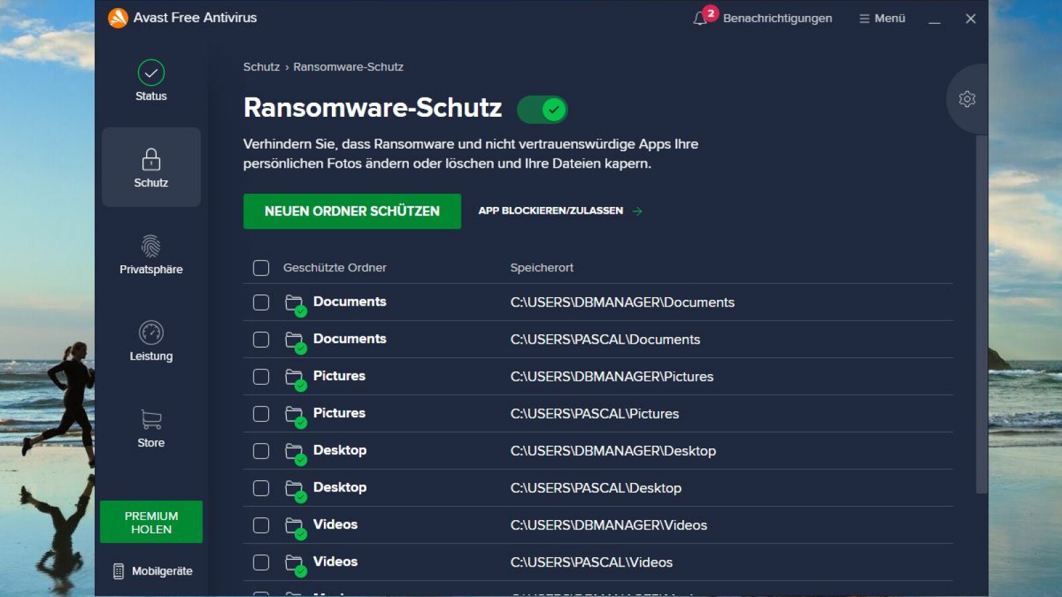The width and height of the screenshot is (1062, 597).
Task: Click the arrow next to APP BLOCKIEREN/ZULASSEN
Action: click(637, 211)
